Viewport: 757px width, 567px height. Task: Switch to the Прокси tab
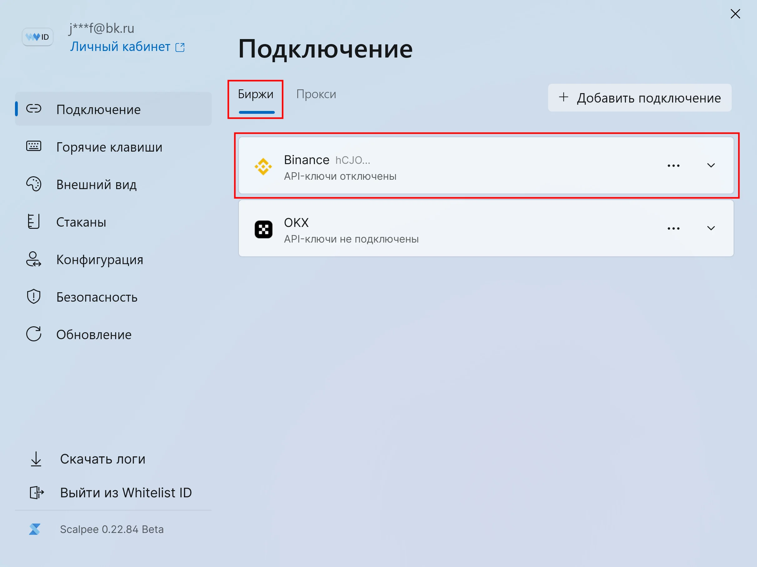(316, 94)
